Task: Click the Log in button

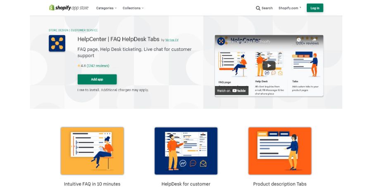Action: [x=315, y=8]
